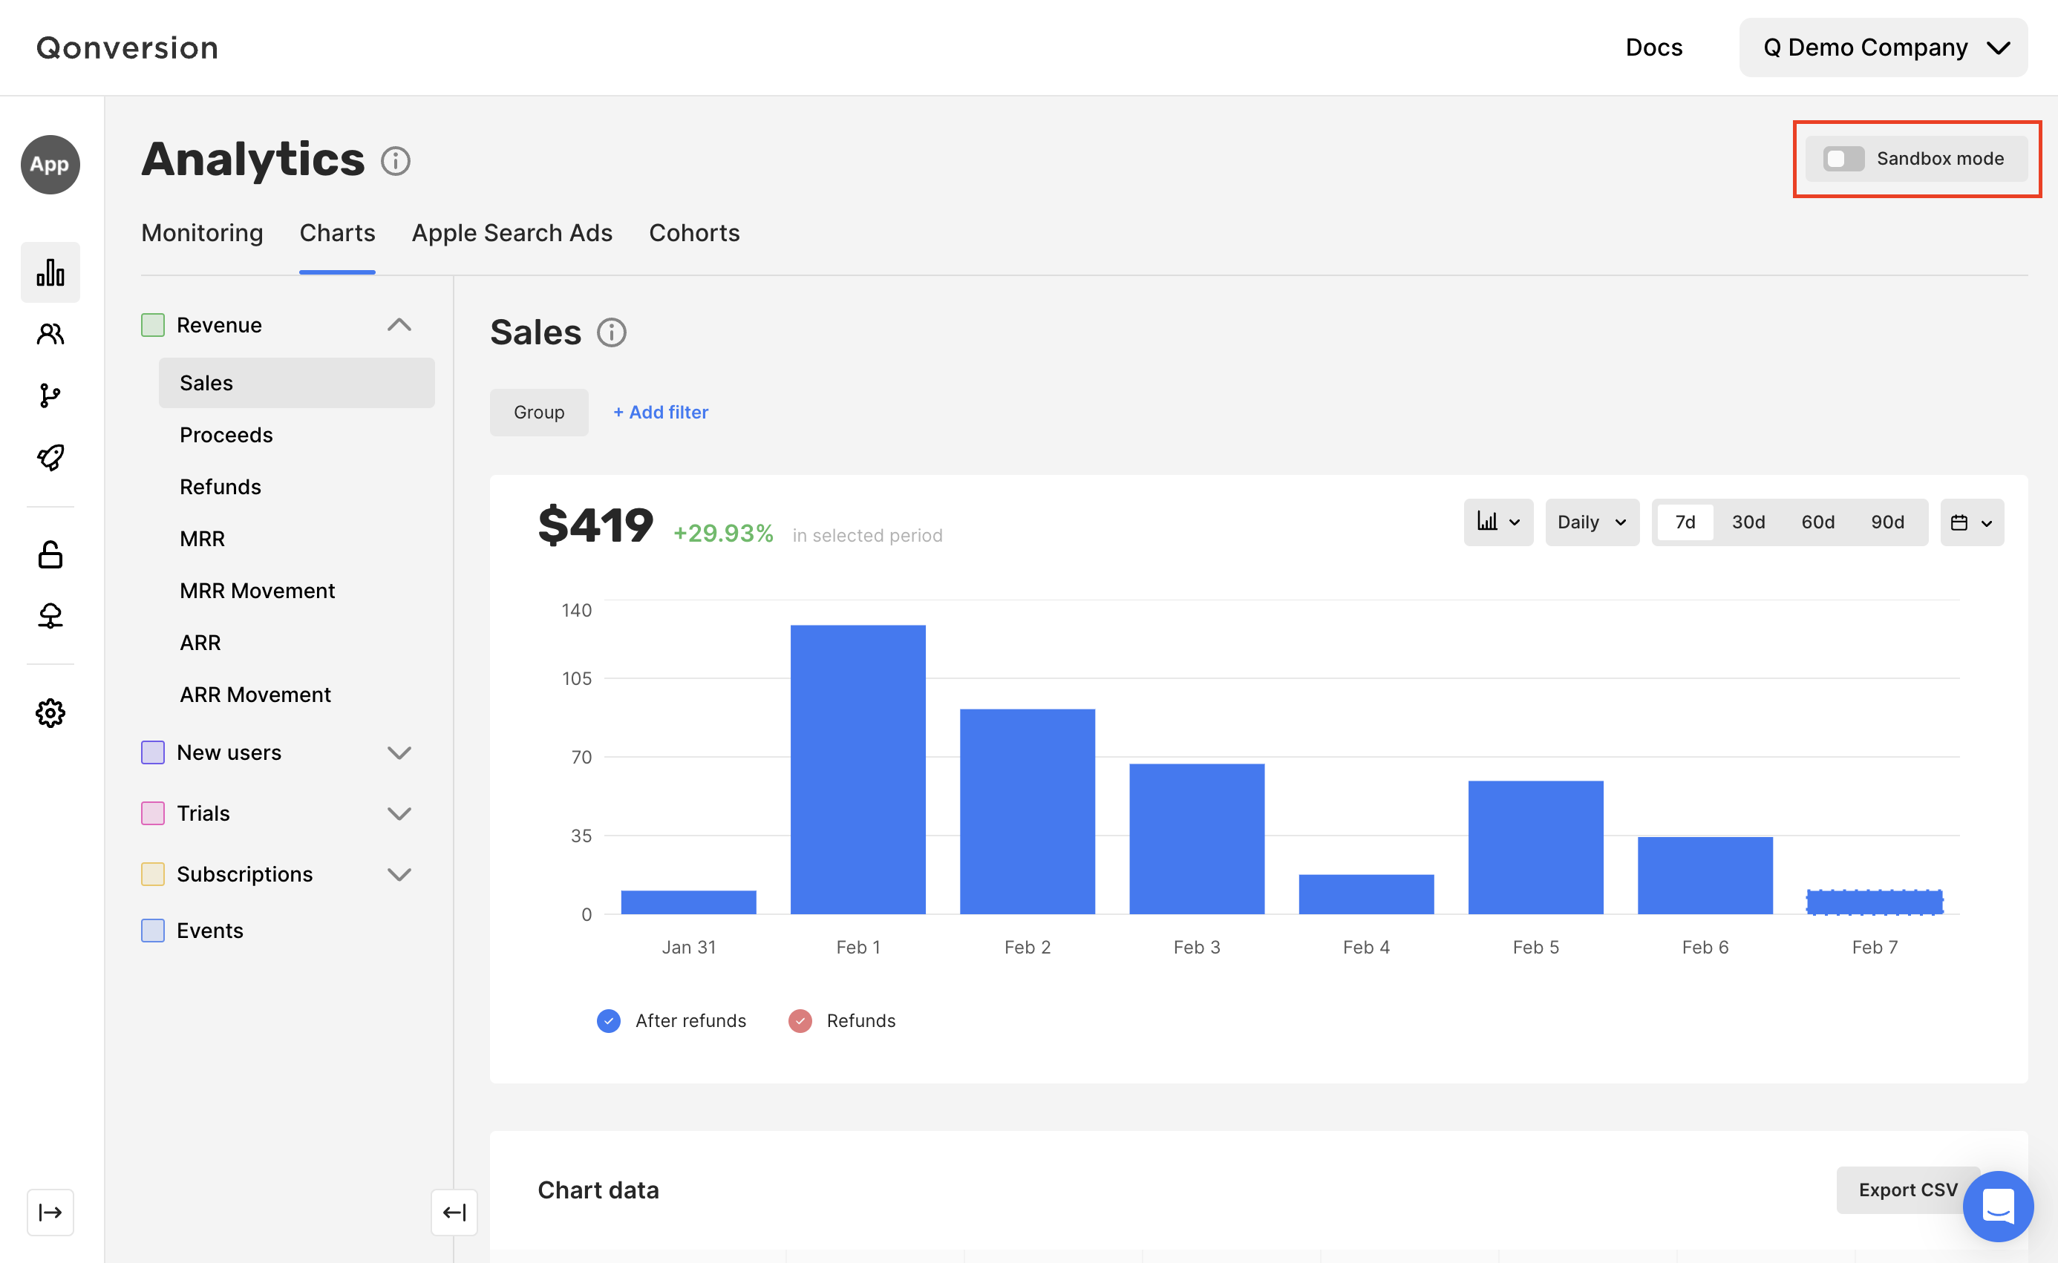Open settings gear in the sidebar
2058x1263 pixels.
[50, 712]
